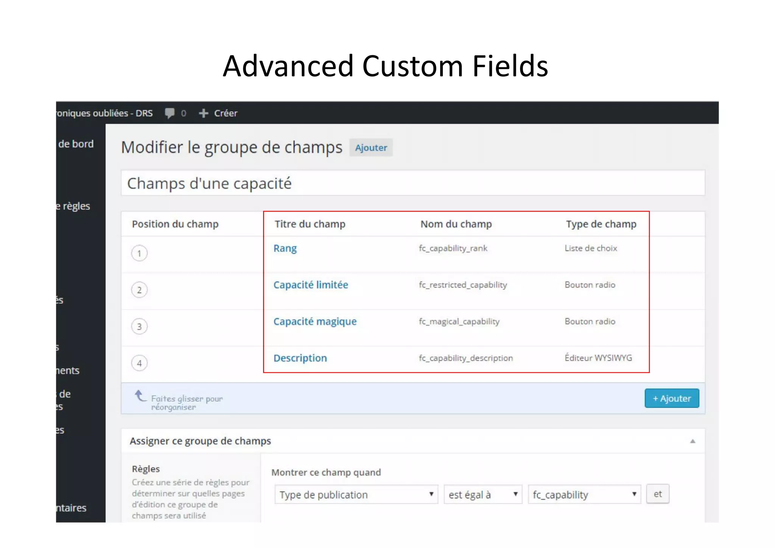Image resolution: width=775 pixels, height=548 pixels.
Task: Open 'ntaires' sidebar menu item
Action: [71, 508]
